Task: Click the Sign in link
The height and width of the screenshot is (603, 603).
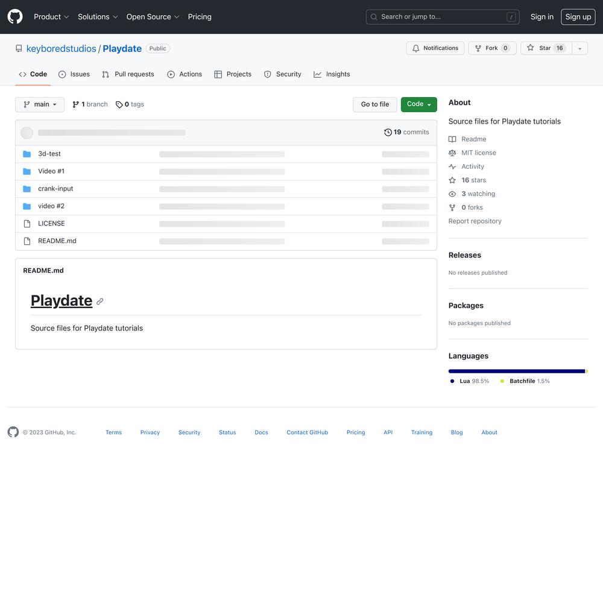Action: pyautogui.click(x=542, y=16)
